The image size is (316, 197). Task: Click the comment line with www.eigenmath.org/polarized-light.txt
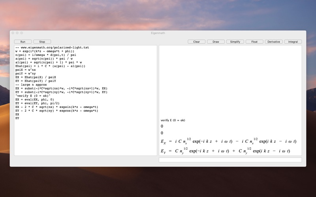pos(52,47)
